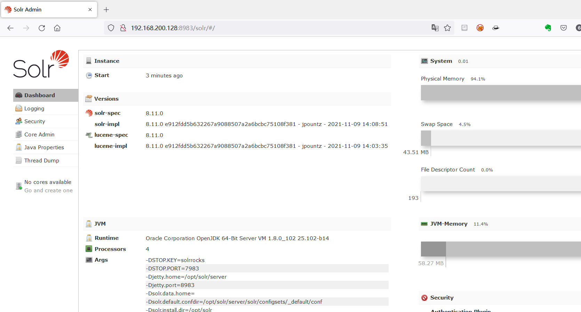Image resolution: width=581 pixels, height=312 pixels.
Task: Reload the page with the refresh button
Action: pos(42,28)
